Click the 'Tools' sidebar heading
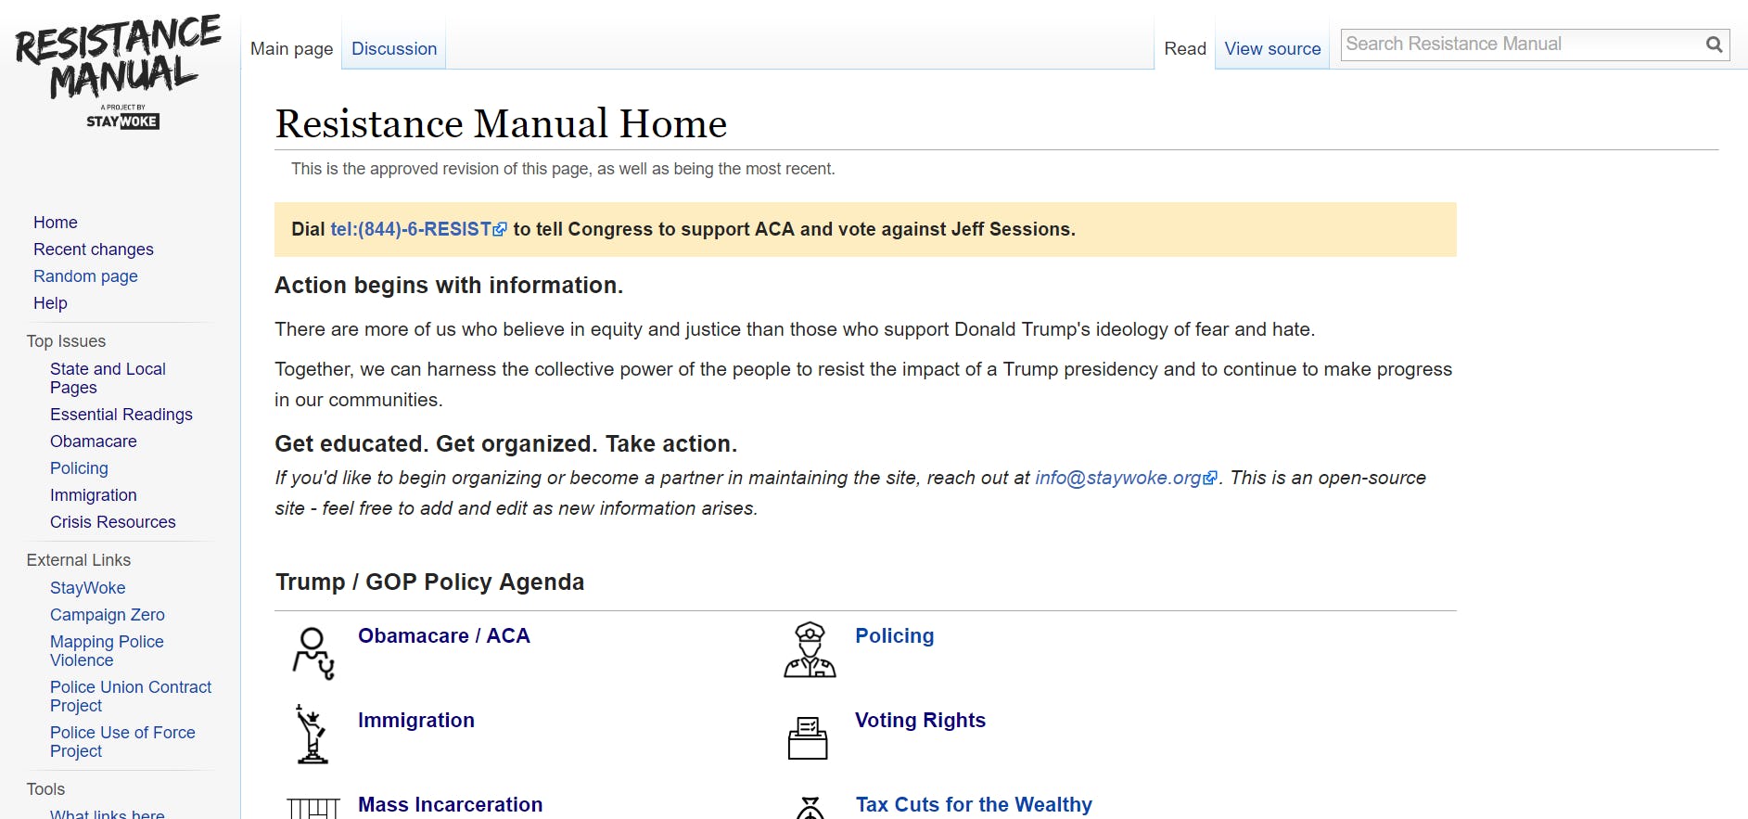This screenshot has height=819, width=1748. pos(45,789)
